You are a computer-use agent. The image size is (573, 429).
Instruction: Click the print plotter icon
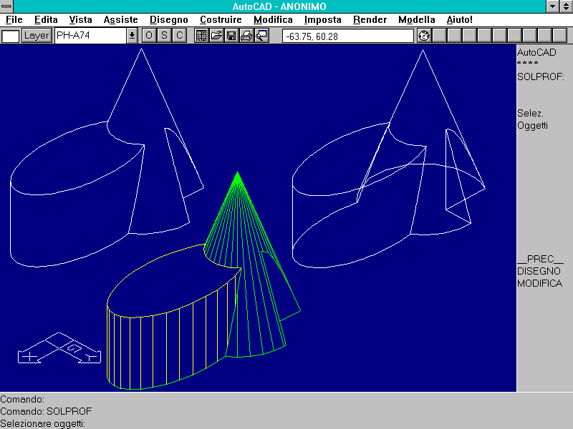point(246,35)
